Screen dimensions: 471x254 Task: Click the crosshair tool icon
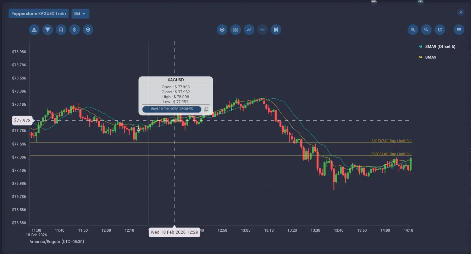coord(222,30)
